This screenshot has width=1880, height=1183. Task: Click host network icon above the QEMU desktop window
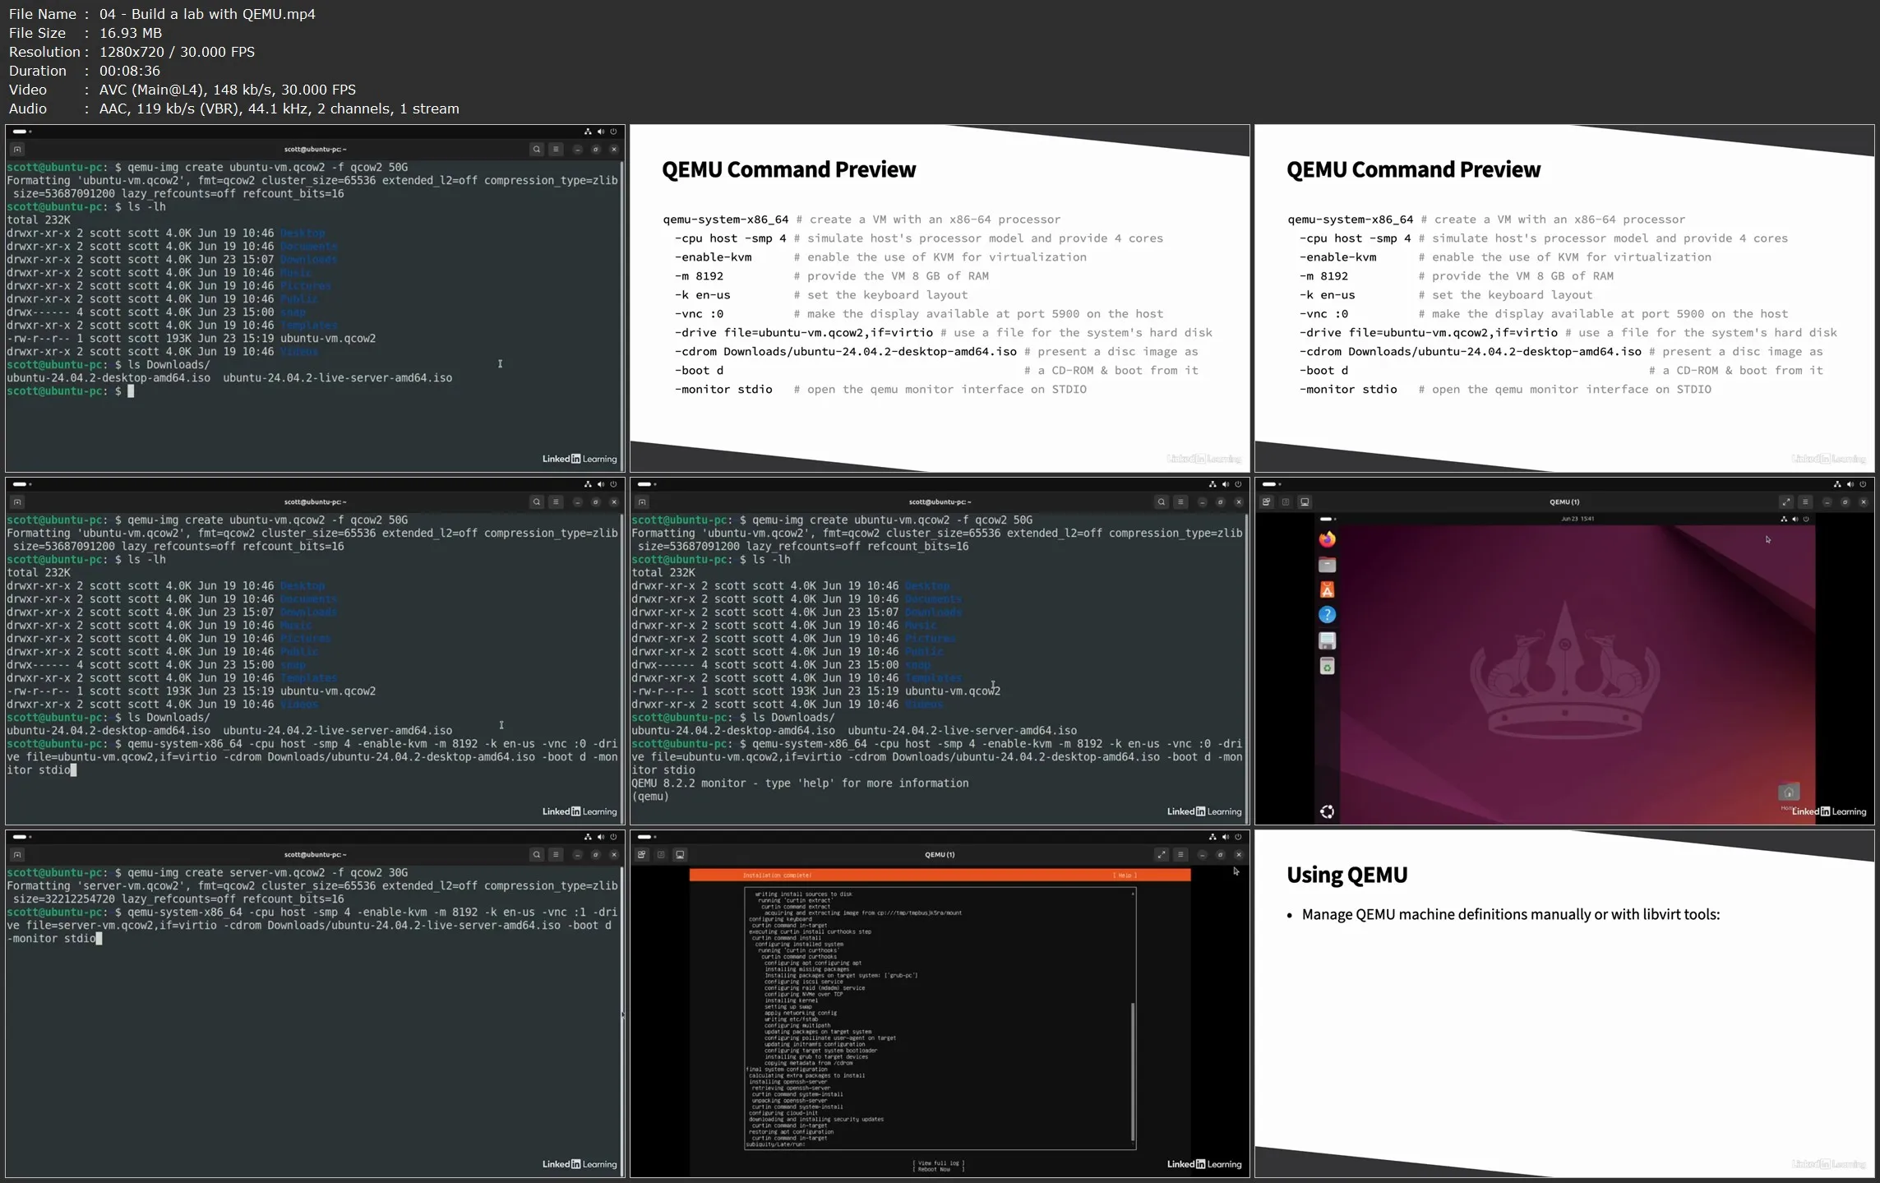coord(1836,484)
